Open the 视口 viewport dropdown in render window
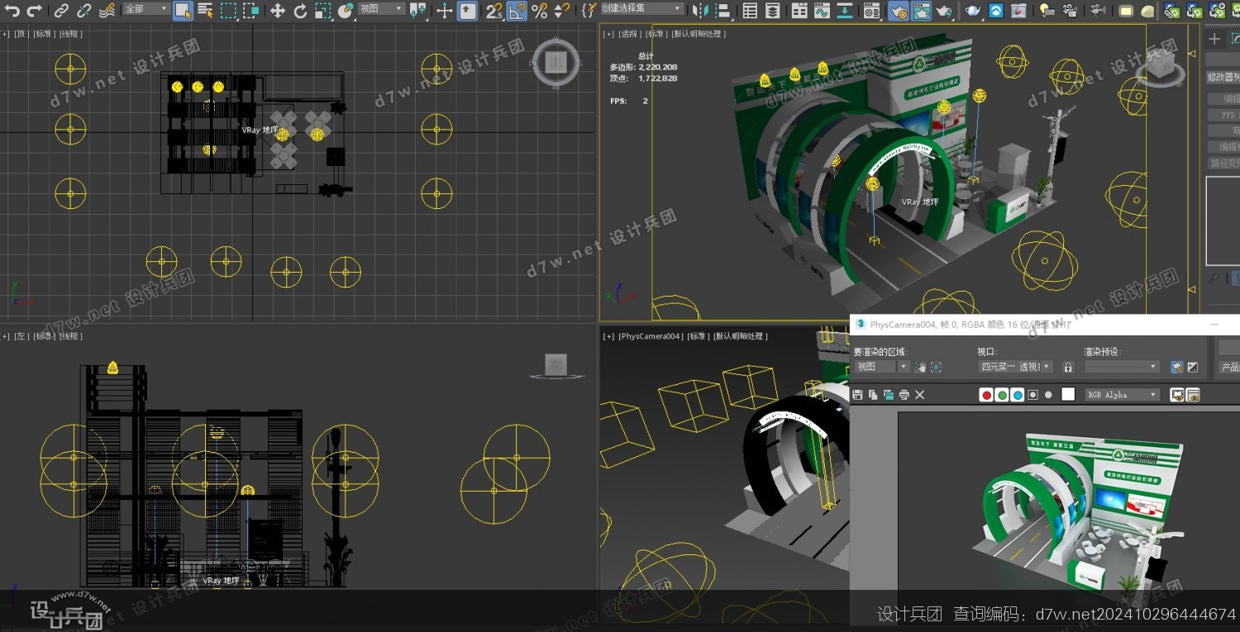 point(1016,367)
